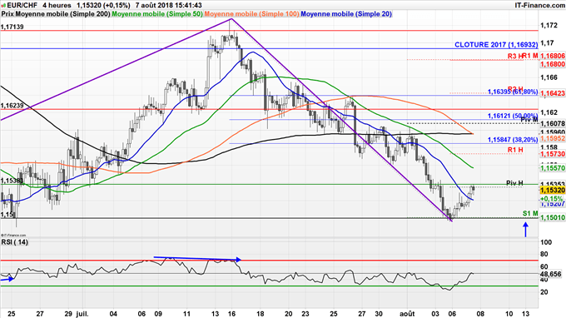Click the 1,16121 (50,00%) Fibonacci label
Viewport: 566px width, 318px height.
click(513, 116)
